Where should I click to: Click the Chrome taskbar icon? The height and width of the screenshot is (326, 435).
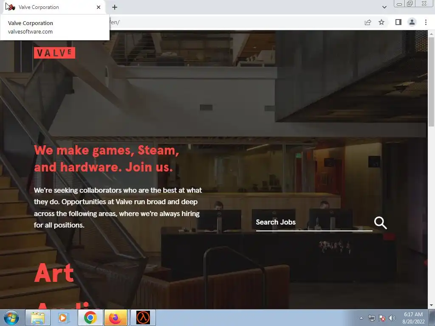coord(90,318)
